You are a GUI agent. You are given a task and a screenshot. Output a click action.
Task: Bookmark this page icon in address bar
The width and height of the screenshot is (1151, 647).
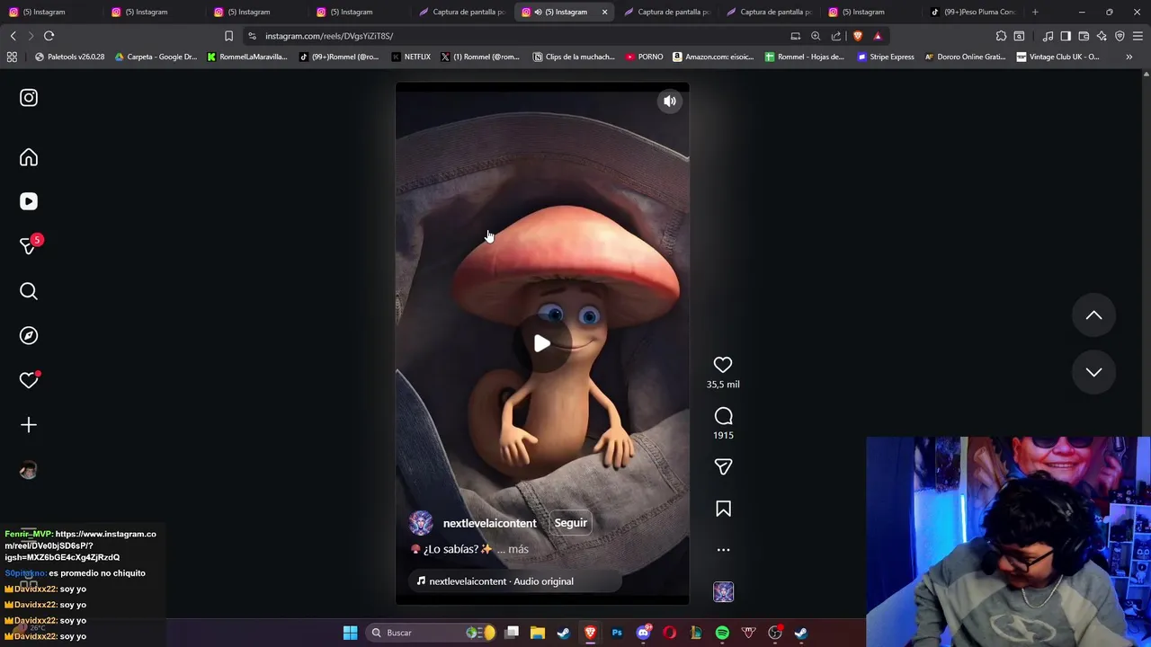point(228,36)
